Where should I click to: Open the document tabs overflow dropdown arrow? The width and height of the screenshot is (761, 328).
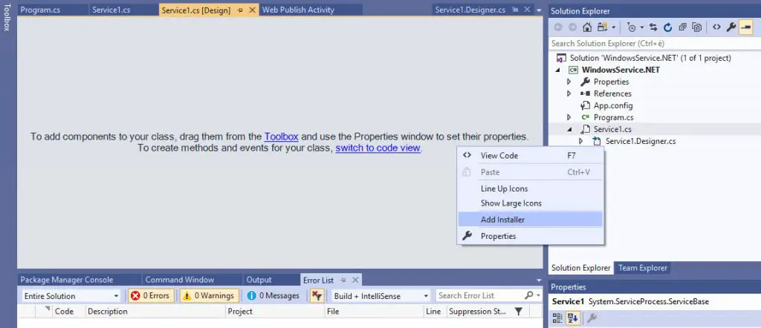click(539, 10)
